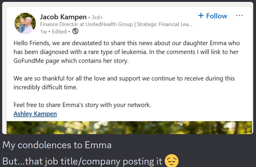Click the Finance Director at UnitedHealth Group headline

point(116,24)
